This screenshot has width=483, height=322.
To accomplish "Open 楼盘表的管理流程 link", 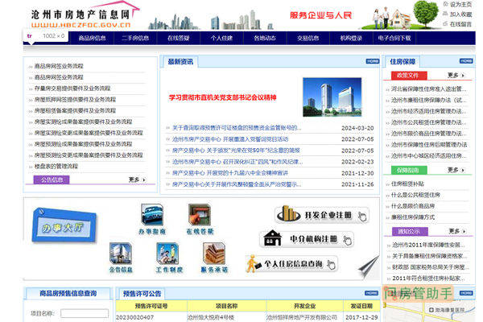I will click(56, 167).
